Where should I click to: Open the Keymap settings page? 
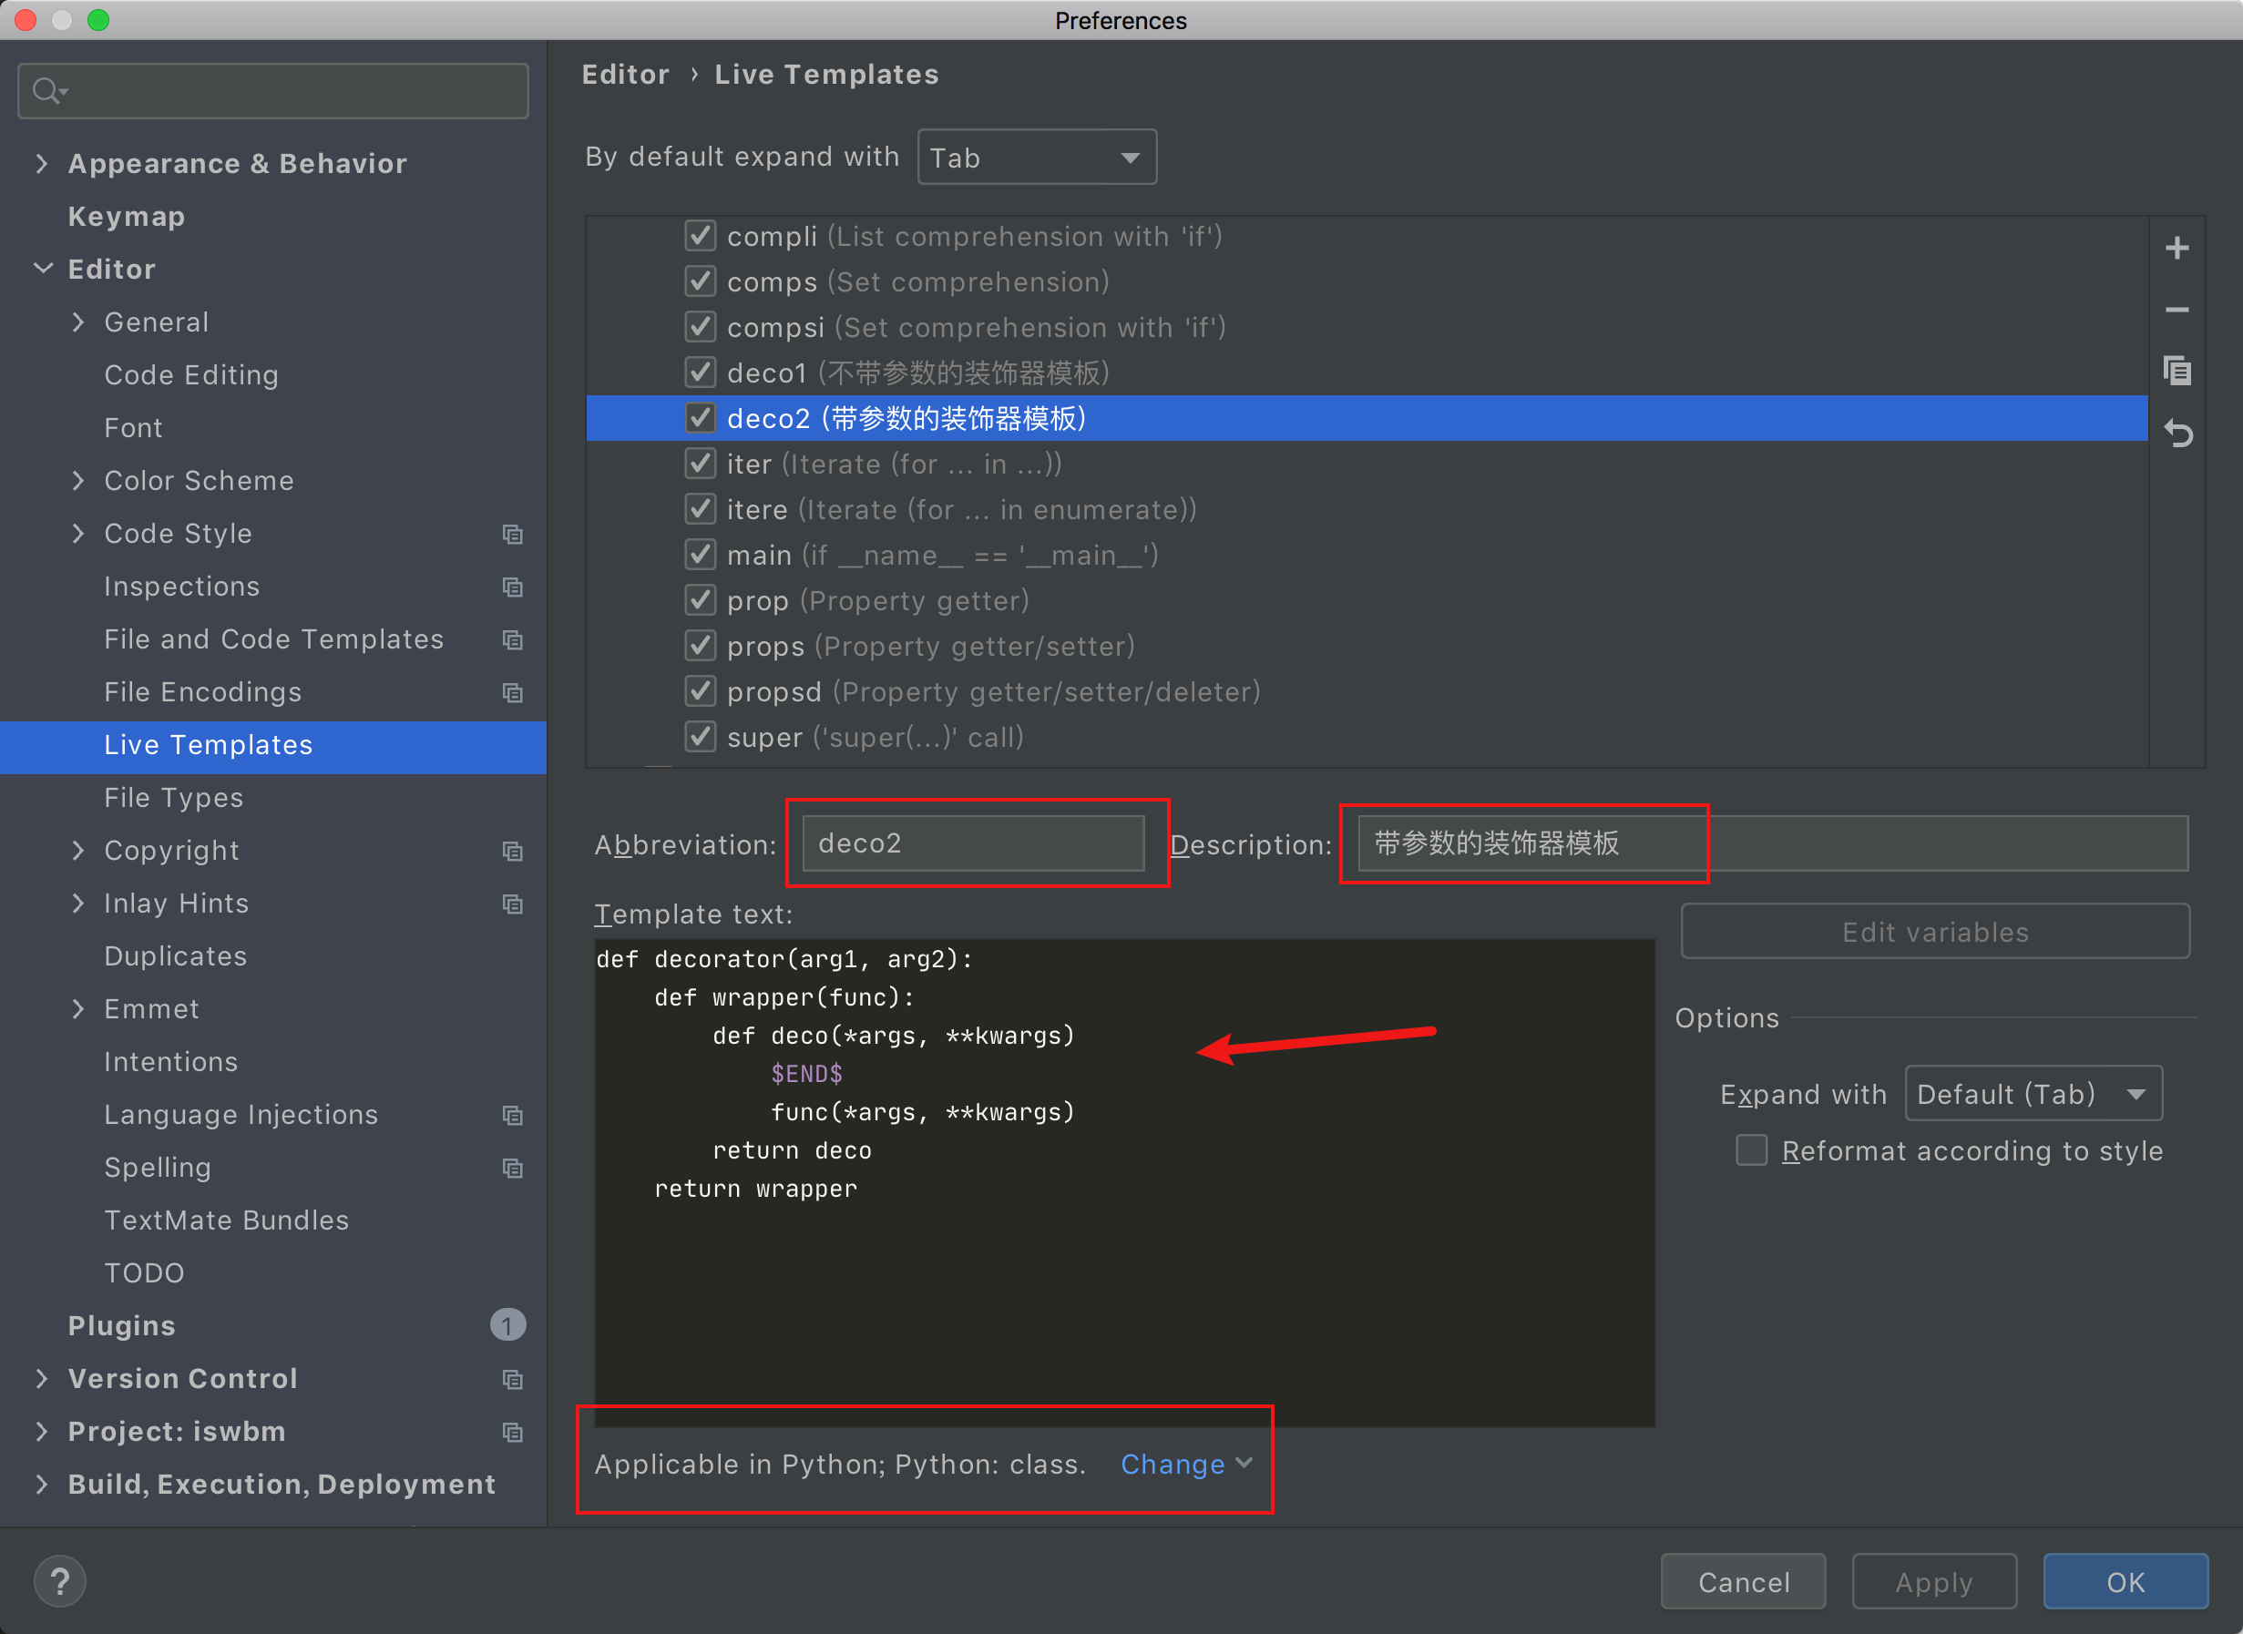click(126, 217)
